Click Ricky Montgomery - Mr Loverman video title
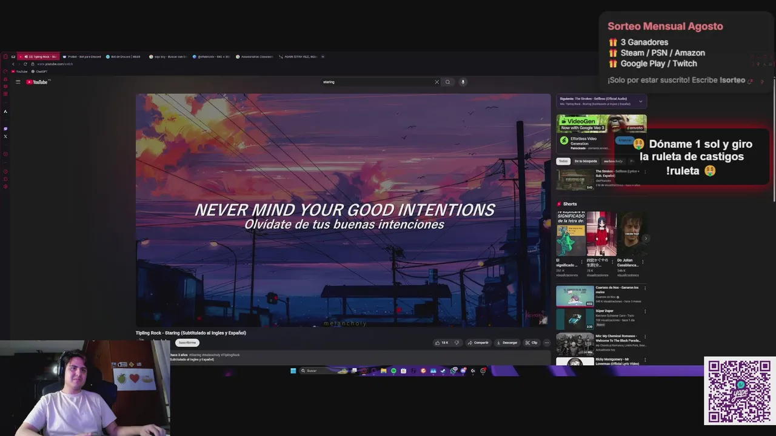 (x=617, y=362)
